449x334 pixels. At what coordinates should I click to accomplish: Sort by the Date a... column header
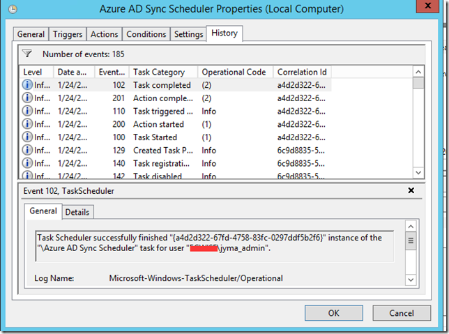click(x=74, y=72)
